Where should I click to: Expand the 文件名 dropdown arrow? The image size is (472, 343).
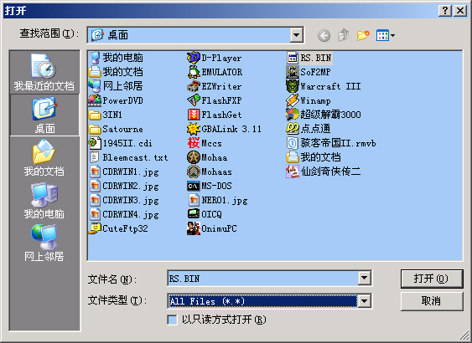point(364,278)
